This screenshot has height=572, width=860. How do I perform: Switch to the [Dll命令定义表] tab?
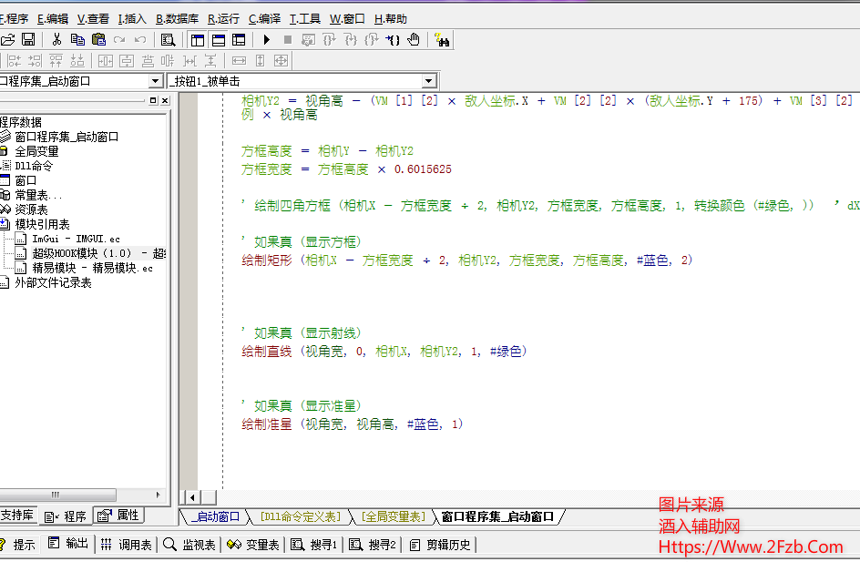pos(300,516)
